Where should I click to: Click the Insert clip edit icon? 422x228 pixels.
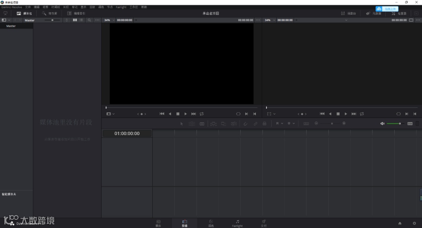point(213,124)
